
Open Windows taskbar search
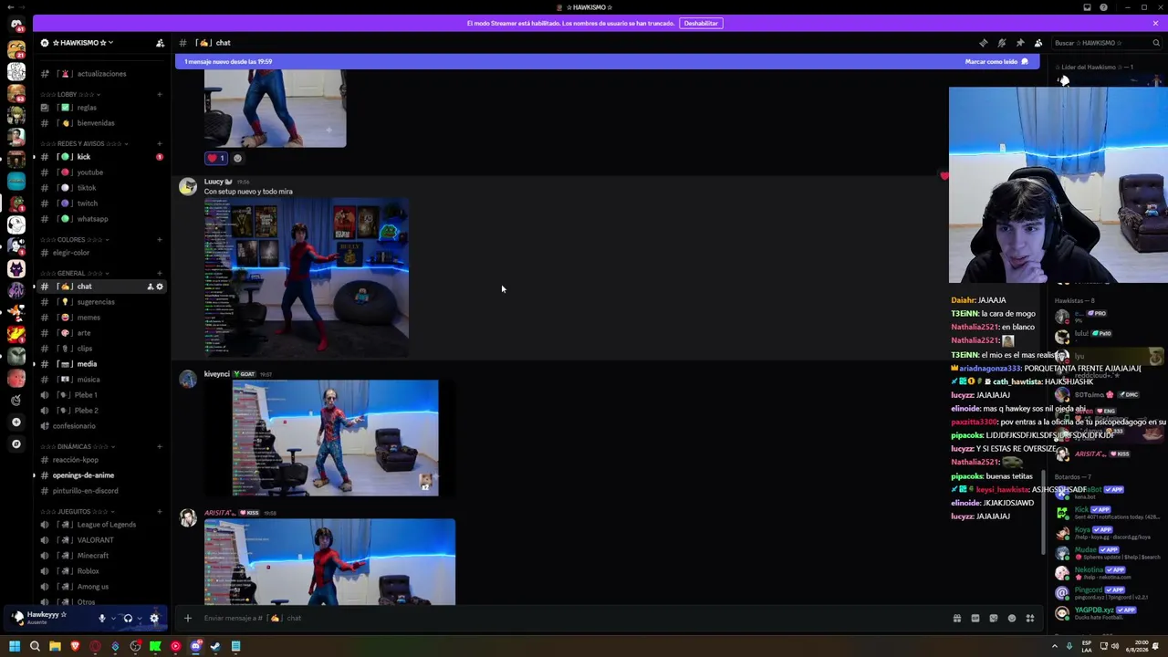pos(35,646)
